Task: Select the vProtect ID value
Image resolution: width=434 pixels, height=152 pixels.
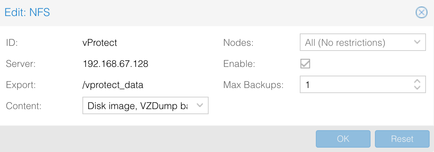Action: 100,43
